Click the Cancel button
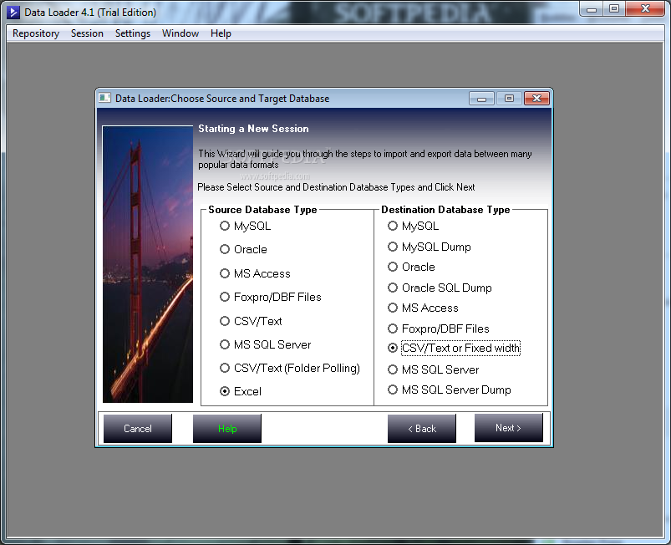Screen dimensions: 671x545 [x=138, y=428]
